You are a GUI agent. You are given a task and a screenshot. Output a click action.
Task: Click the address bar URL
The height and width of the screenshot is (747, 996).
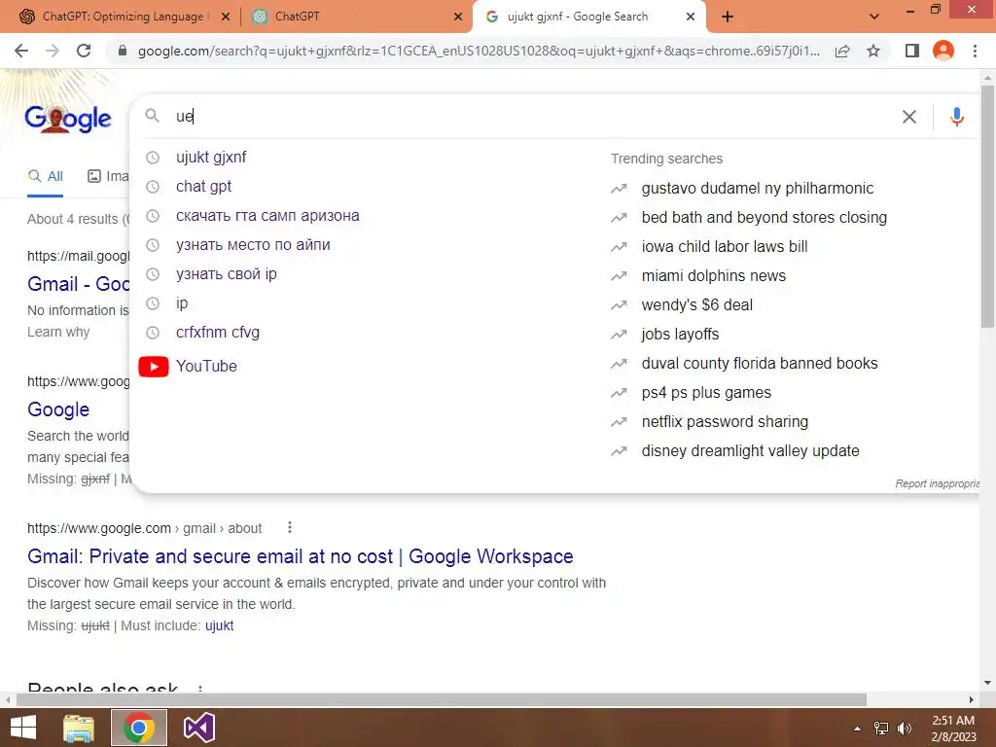coord(479,51)
